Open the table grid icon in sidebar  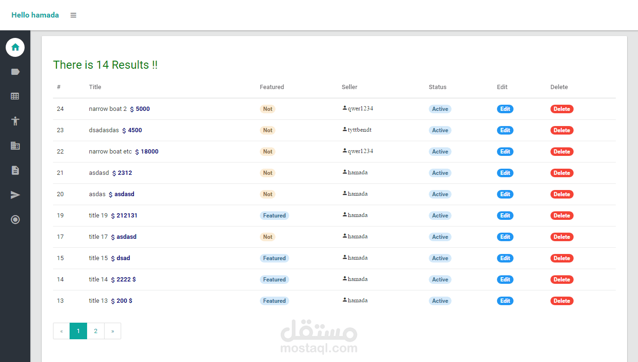point(15,96)
